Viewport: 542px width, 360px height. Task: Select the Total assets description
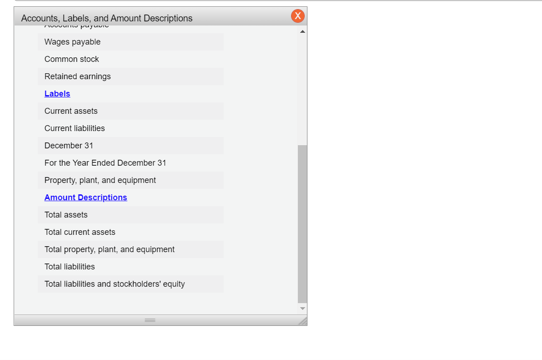pyautogui.click(x=131, y=214)
